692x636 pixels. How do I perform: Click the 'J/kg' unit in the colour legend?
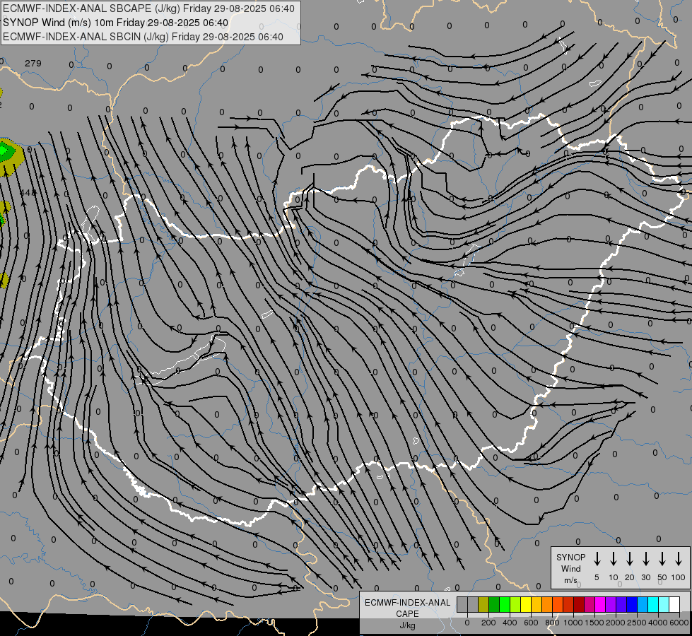tap(407, 625)
